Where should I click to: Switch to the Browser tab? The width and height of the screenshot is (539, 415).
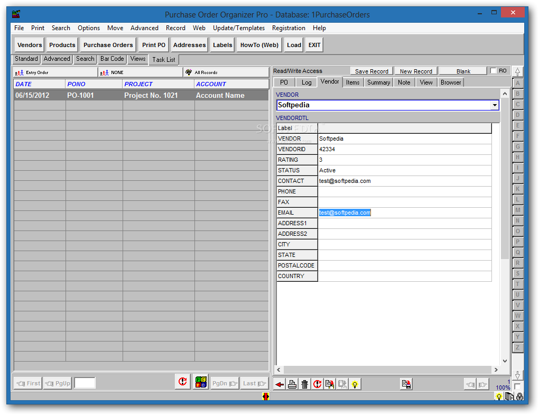click(x=451, y=82)
